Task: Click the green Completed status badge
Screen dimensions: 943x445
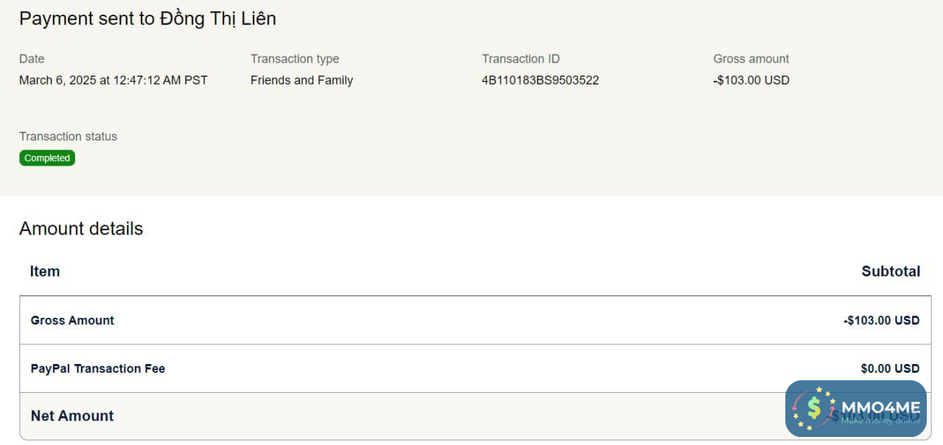Action: tap(47, 158)
